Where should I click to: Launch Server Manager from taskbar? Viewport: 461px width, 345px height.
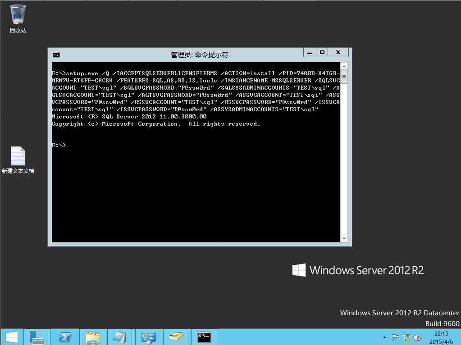[x=37, y=337]
